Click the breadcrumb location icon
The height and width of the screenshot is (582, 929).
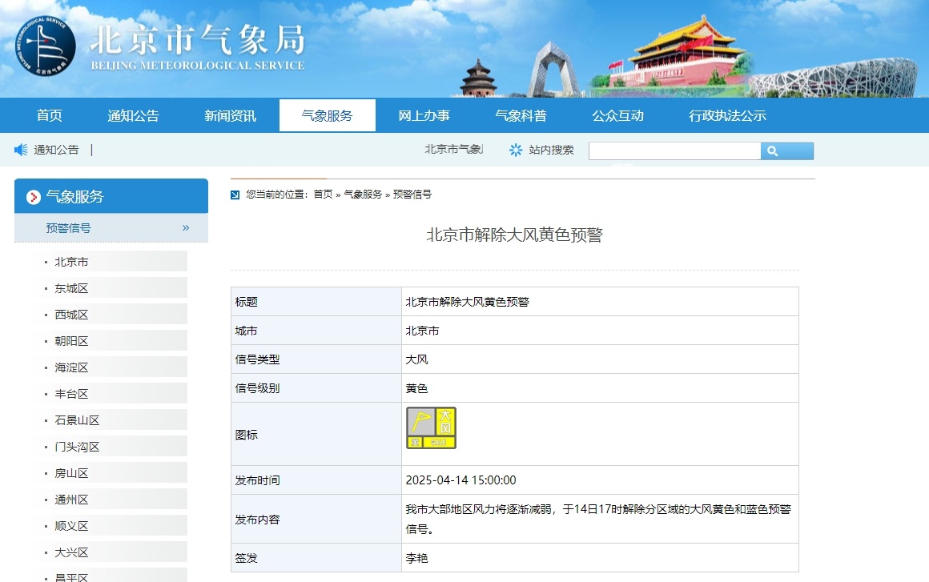click(235, 194)
